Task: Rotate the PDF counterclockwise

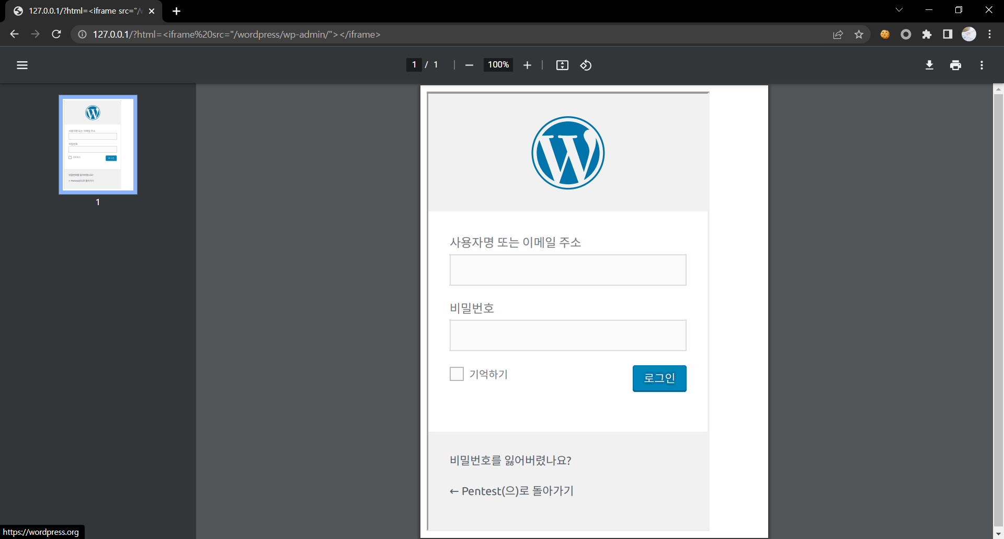Action: pyautogui.click(x=586, y=65)
